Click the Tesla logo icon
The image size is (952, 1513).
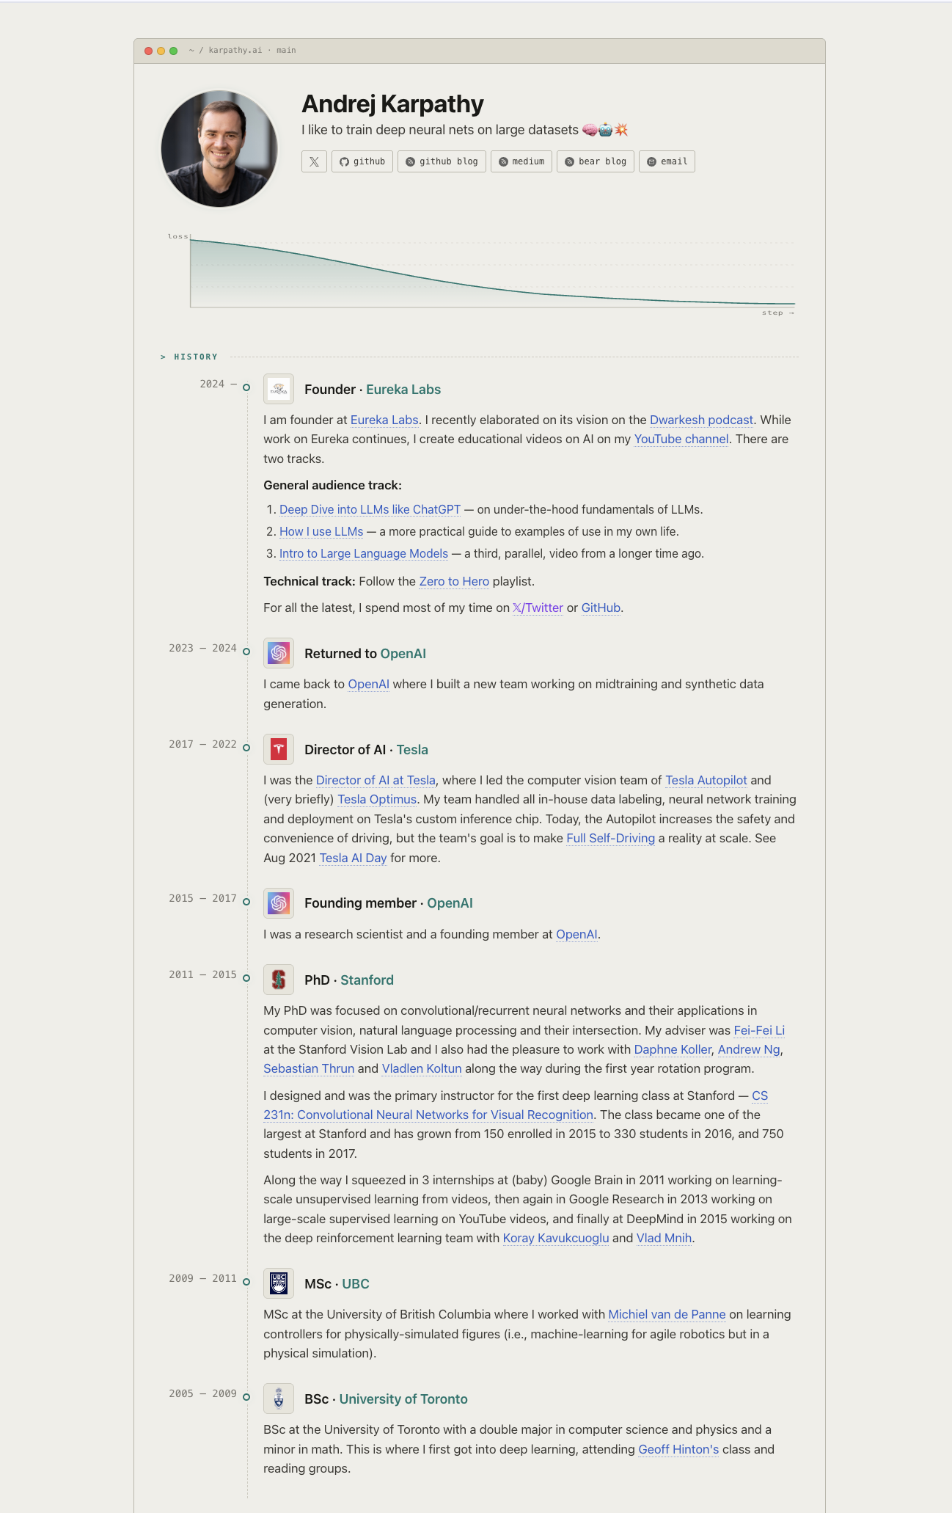279,749
